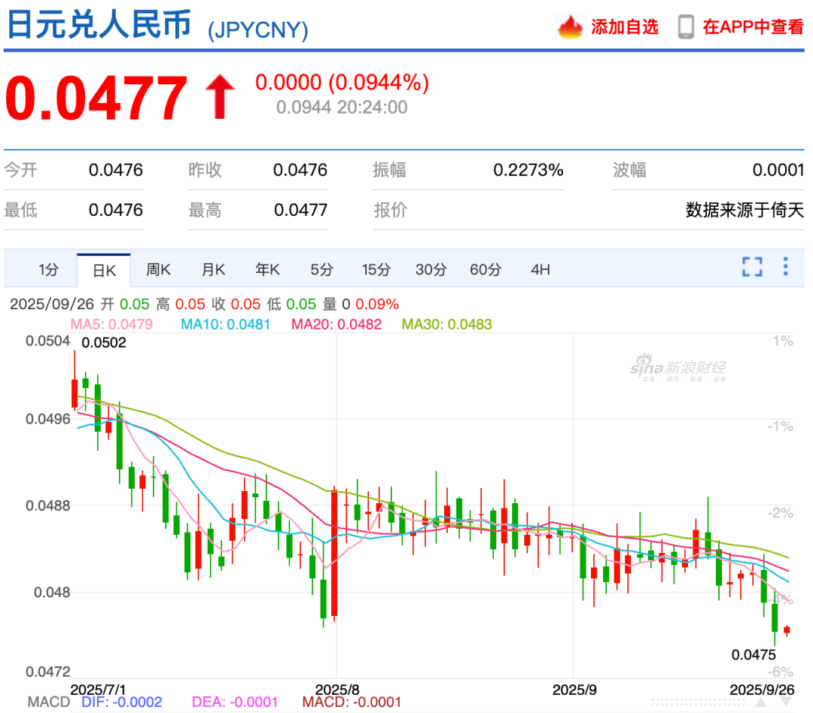The width and height of the screenshot is (813, 713).
Task: Click the 昨收 previous close label
Action: [x=205, y=170]
